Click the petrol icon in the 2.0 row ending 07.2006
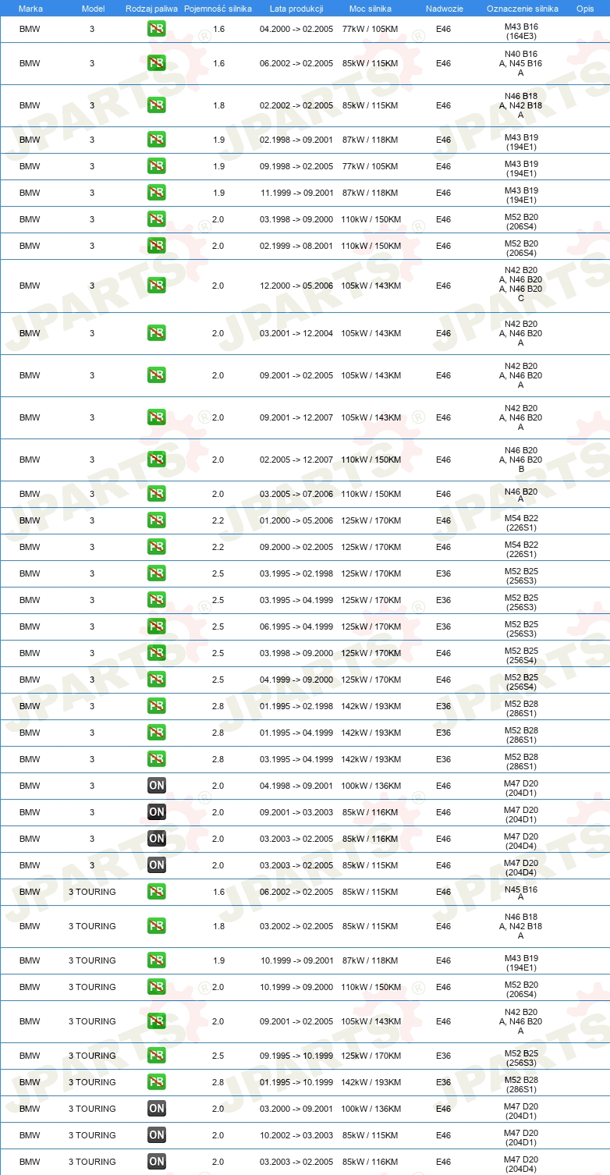 click(156, 494)
